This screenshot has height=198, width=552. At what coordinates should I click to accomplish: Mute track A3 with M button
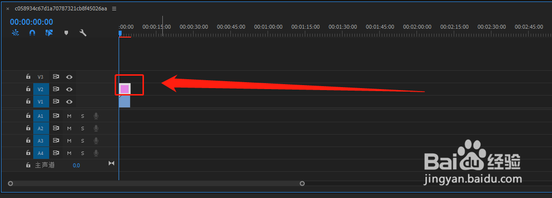pyautogui.click(x=69, y=141)
